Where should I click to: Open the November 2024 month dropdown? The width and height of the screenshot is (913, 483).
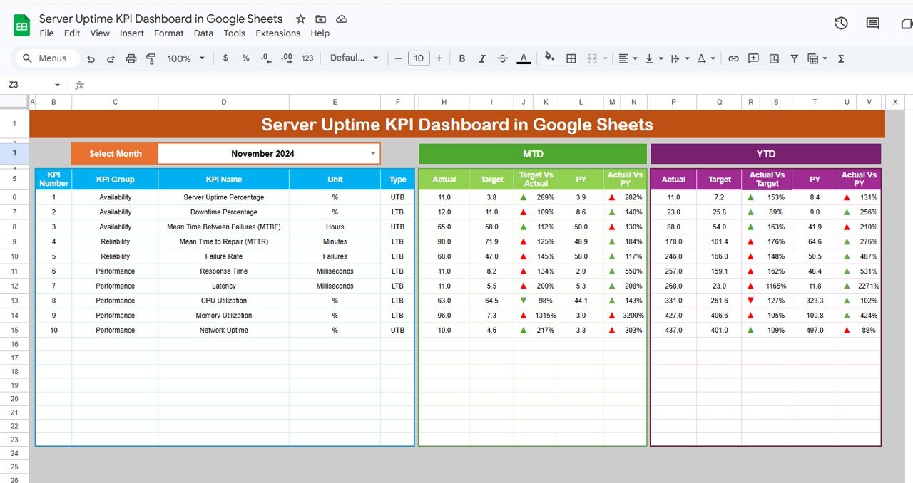pyautogui.click(x=372, y=153)
